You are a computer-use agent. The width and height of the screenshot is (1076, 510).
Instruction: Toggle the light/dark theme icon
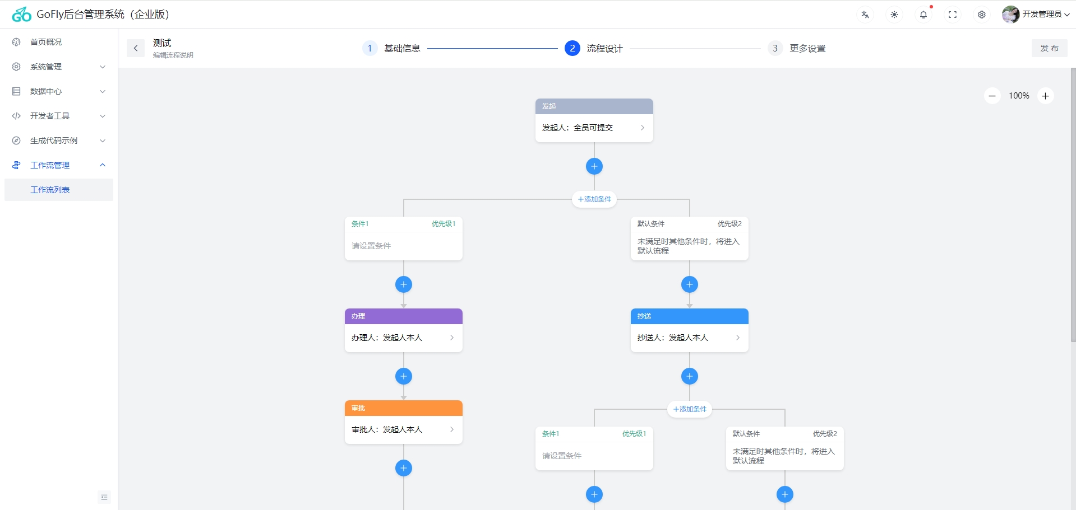(894, 15)
